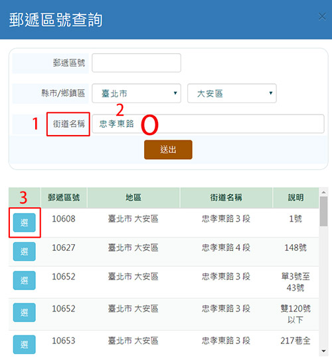The image size is (332, 364).
Task: Click the 縣市/鄉鎮區 form label
Action: pyautogui.click(x=63, y=93)
